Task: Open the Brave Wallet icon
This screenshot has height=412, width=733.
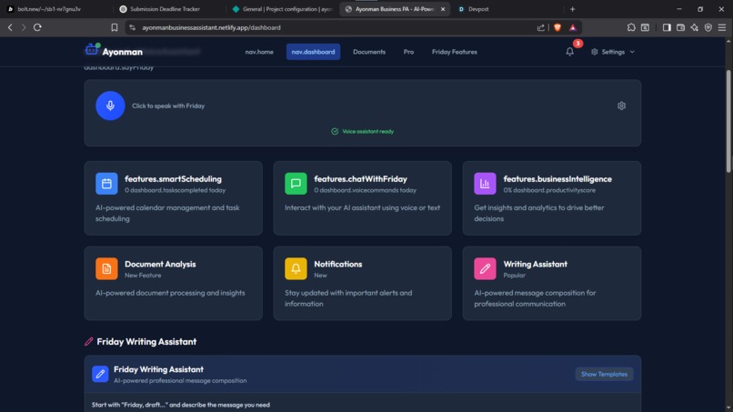Action: point(680,27)
